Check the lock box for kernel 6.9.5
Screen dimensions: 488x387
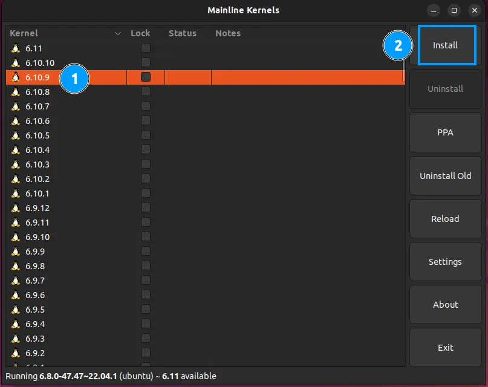point(146,309)
